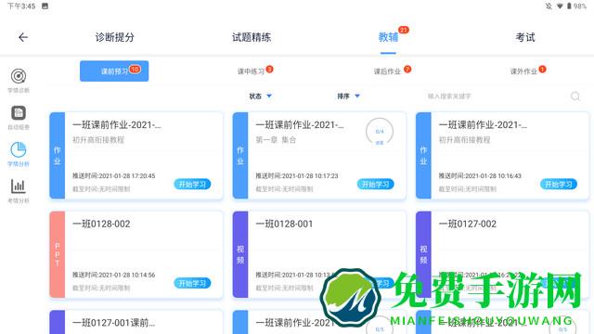Click 视频 label strip on 一班0127-002 card
594x334 pixels.
[x=423, y=254]
